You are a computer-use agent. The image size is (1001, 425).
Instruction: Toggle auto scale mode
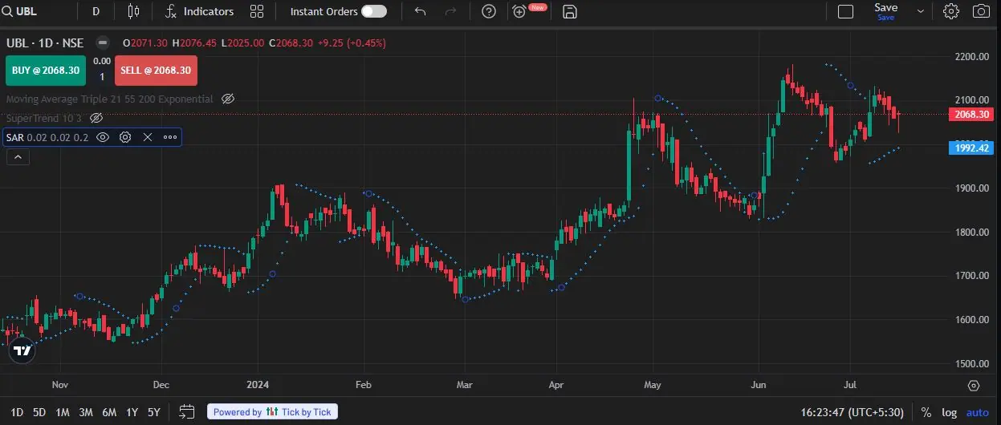977,412
